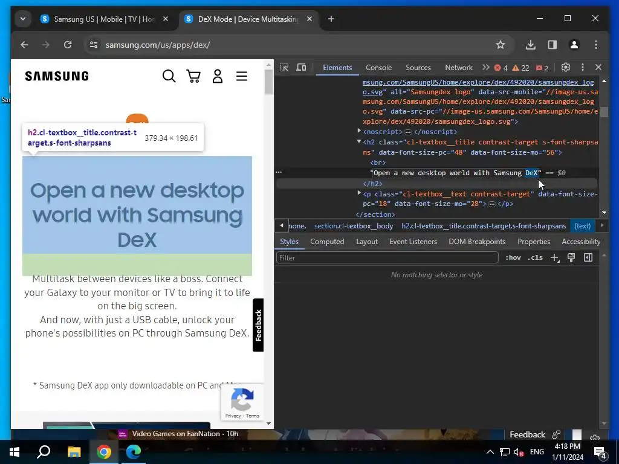Select the (text) breadcrumb
The height and width of the screenshot is (464, 619).
(582, 226)
